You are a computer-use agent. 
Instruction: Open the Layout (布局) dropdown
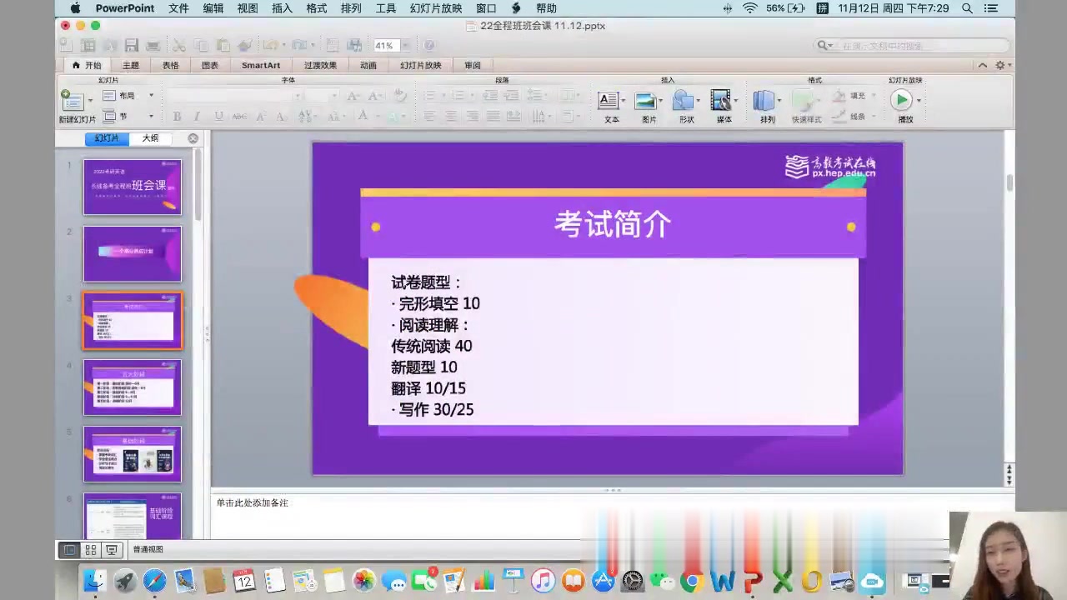click(x=128, y=96)
